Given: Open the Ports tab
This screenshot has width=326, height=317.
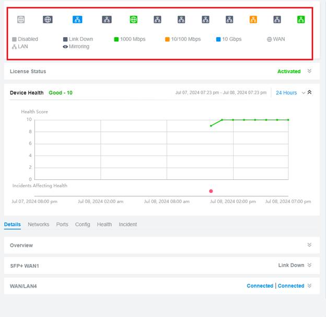Looking at the screenshot, I should click(x=62, y=224).
